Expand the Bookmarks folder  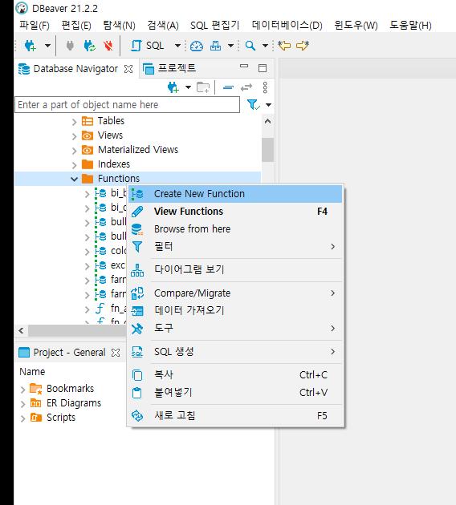click(x=22, y=390)
